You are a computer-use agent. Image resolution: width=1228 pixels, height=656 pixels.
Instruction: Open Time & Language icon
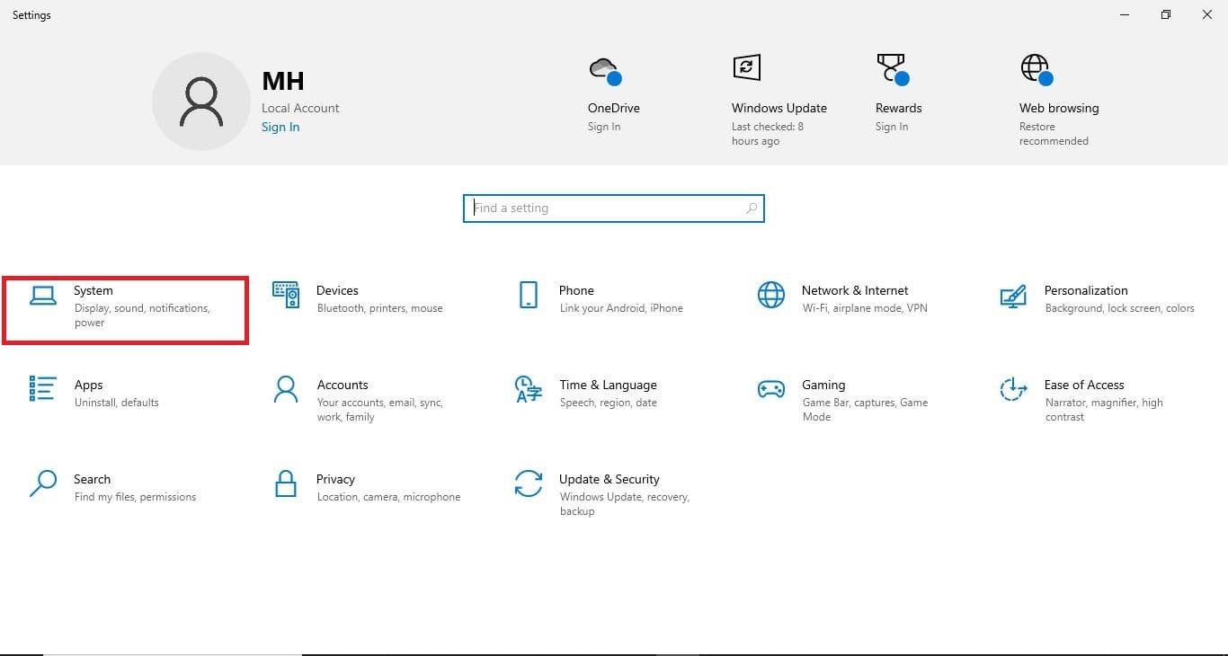[x=529, y=389]
